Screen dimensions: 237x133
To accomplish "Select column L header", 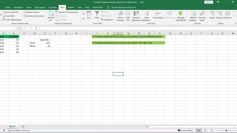I will [x=118, y=33].
